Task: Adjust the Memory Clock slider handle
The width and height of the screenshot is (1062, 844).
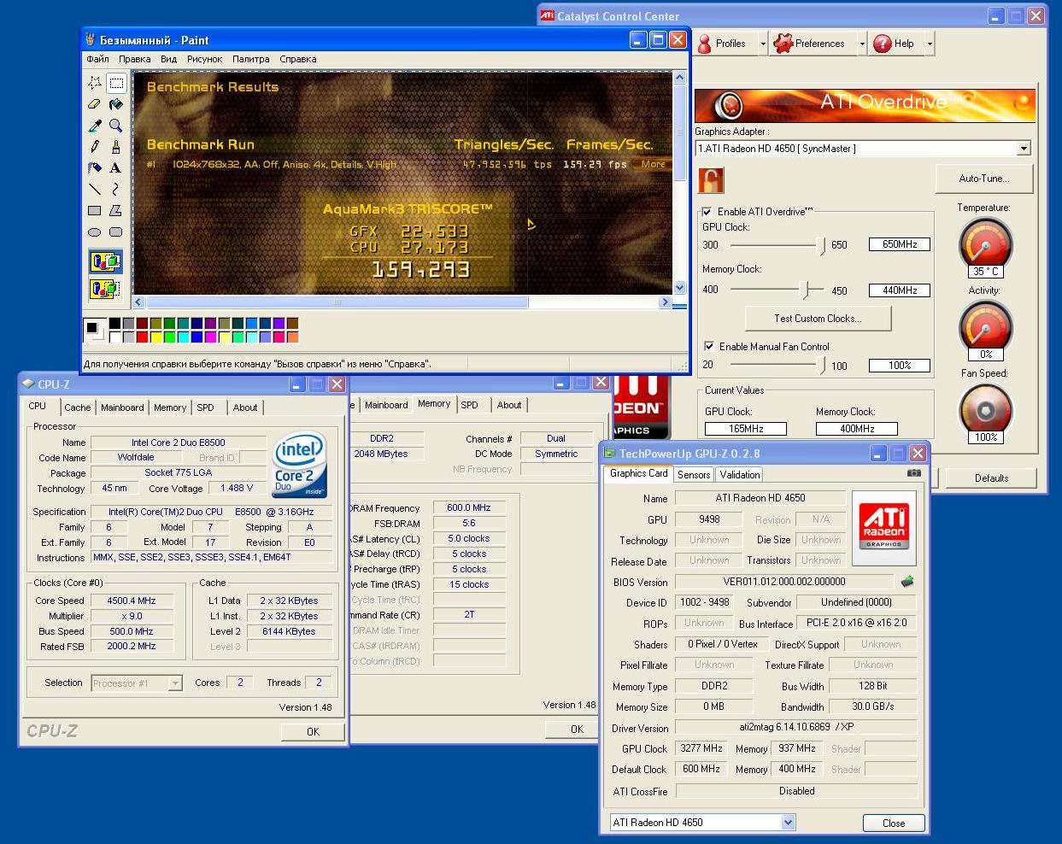Action: click(x=804, y=290)
